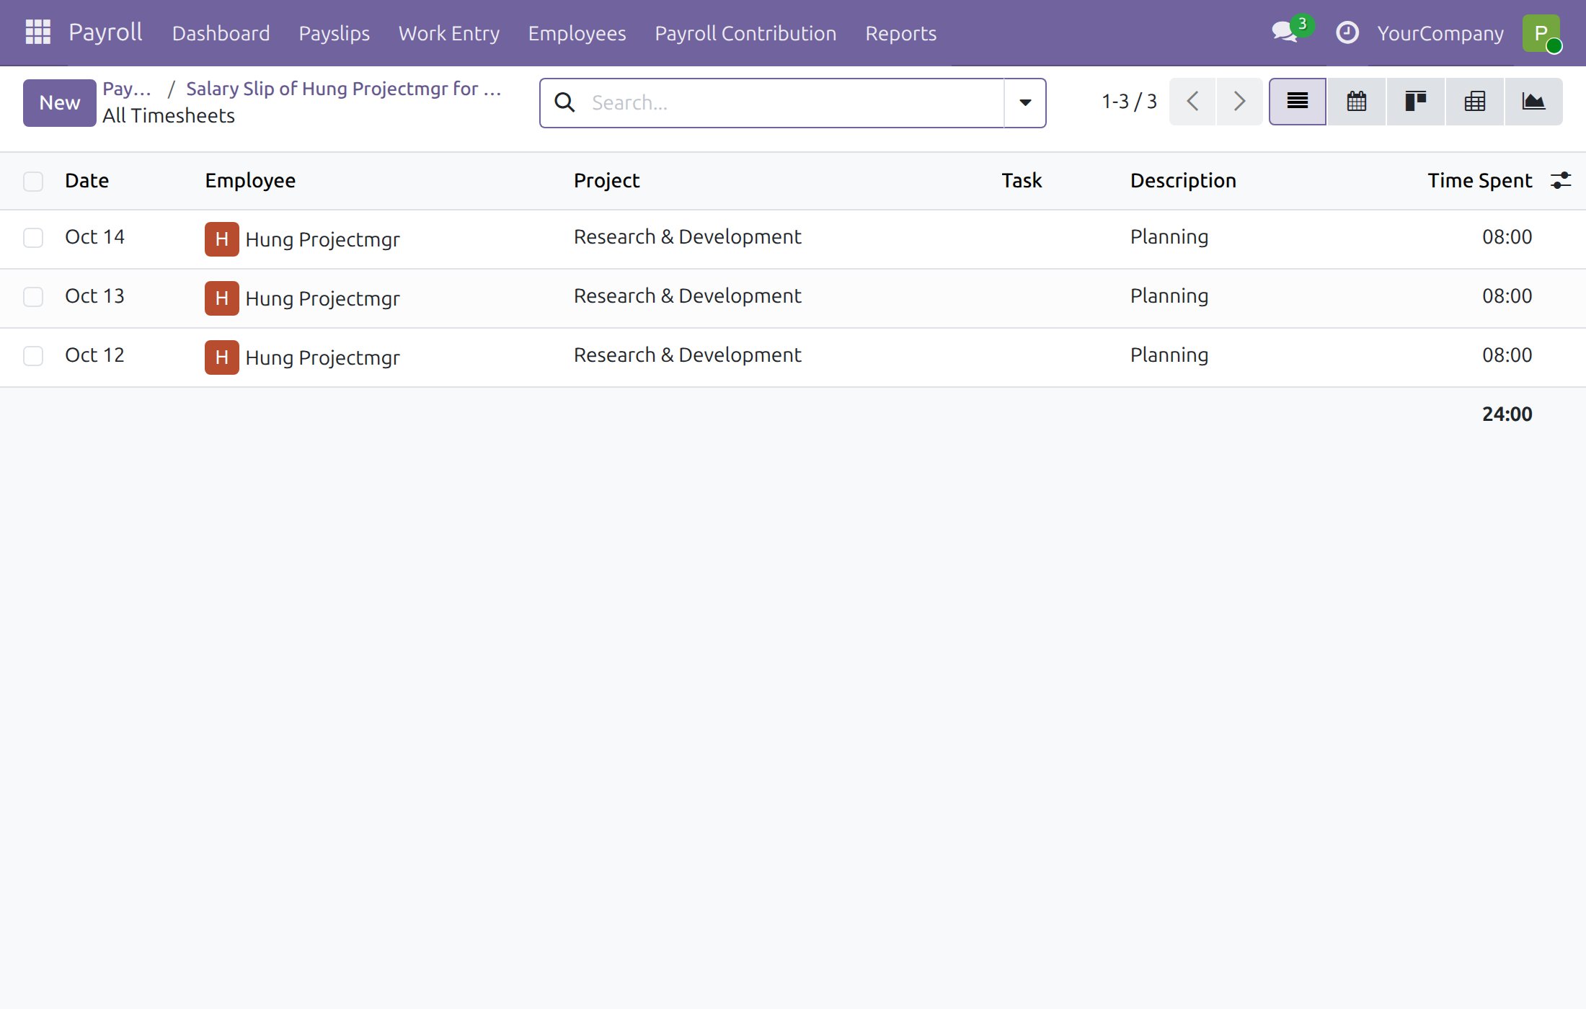The width and height of the screenshot is (1586, 1009).
Task: Open the activities clock icon
Action: 1347,32
